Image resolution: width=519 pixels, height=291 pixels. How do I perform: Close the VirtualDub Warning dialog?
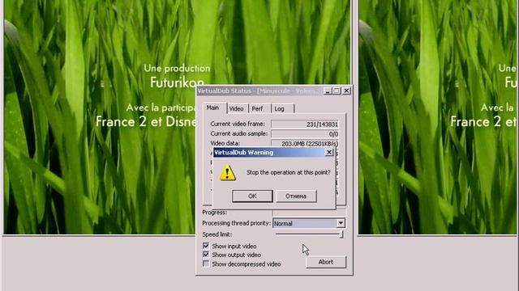(x=329, y=152)
